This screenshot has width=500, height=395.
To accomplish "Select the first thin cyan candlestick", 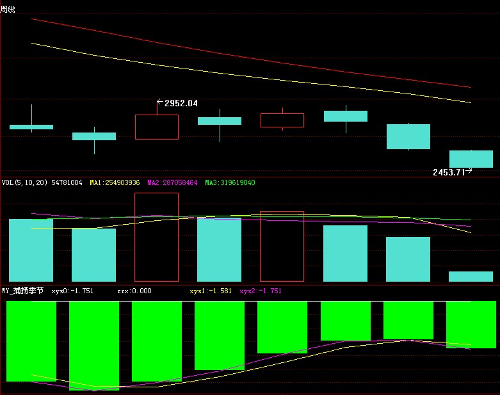I will (31, 127).
